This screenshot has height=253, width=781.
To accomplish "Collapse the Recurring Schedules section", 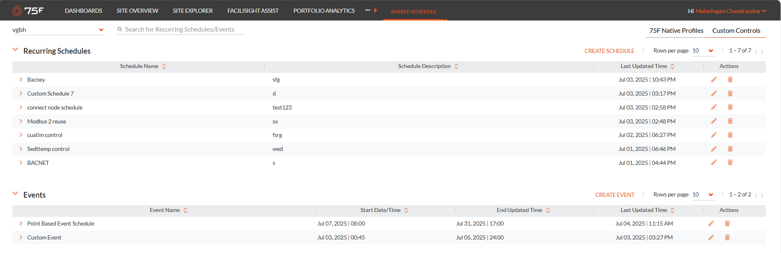I will pos(16,50).
